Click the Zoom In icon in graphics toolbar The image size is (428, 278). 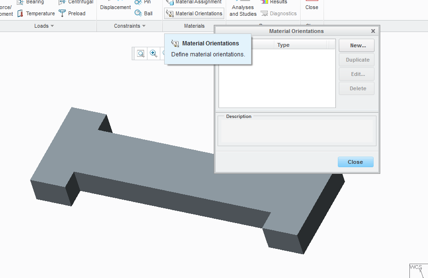(154, 53)
